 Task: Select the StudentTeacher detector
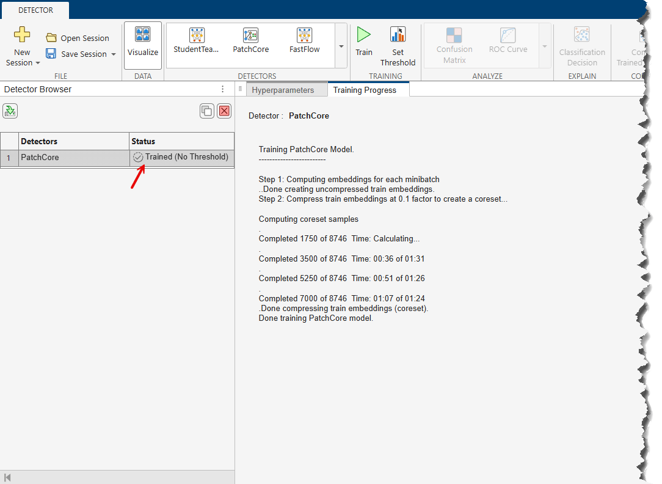click(196, 41)
